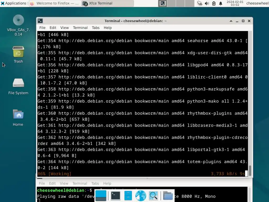Switch to the third workspace in pager
The image size is (269, 202).
[180, 3]
